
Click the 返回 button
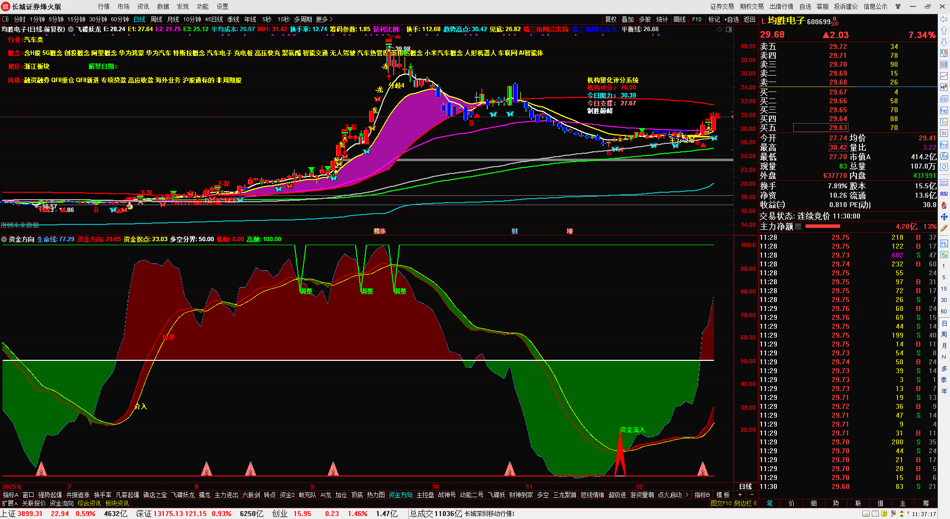click(750, 19)
